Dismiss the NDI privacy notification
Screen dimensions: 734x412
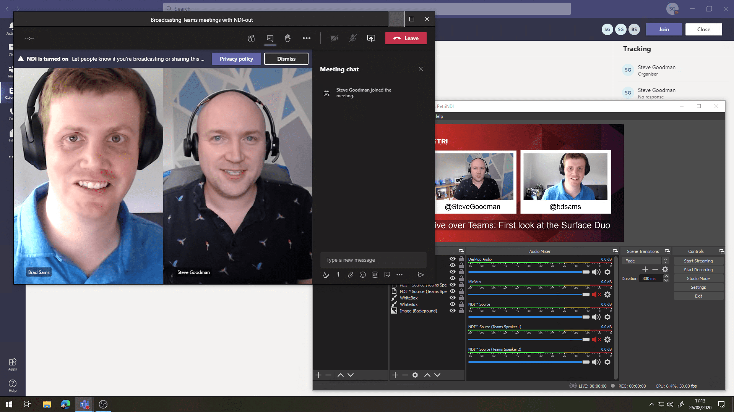pyautogui.click(x=286, y=58)
